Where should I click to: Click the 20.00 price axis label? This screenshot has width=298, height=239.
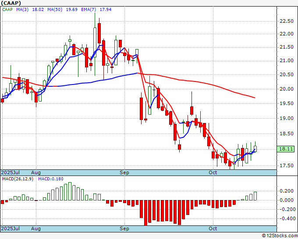point(287,89)
